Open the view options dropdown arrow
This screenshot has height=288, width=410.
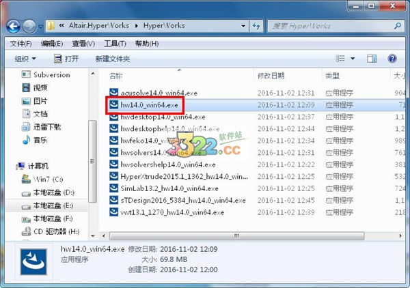coord(353,59)
